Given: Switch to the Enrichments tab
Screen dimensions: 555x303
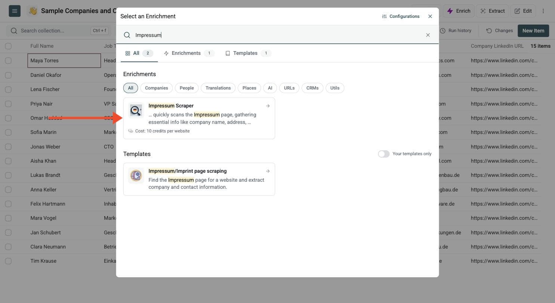Looking at the screenshot, I should [189, 53].
